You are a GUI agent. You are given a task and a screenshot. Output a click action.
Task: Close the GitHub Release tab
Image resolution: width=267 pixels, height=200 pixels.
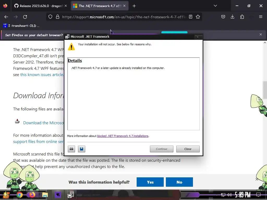click(66, 6)
